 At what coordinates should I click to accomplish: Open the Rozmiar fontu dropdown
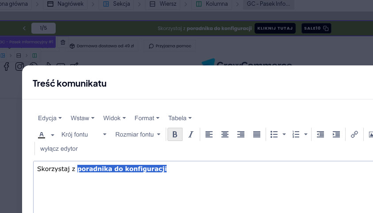point(138,134)
